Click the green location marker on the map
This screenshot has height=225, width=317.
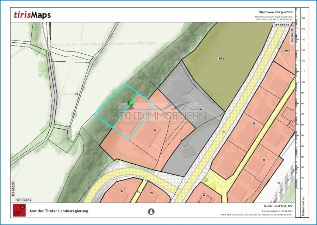(131, 103)
